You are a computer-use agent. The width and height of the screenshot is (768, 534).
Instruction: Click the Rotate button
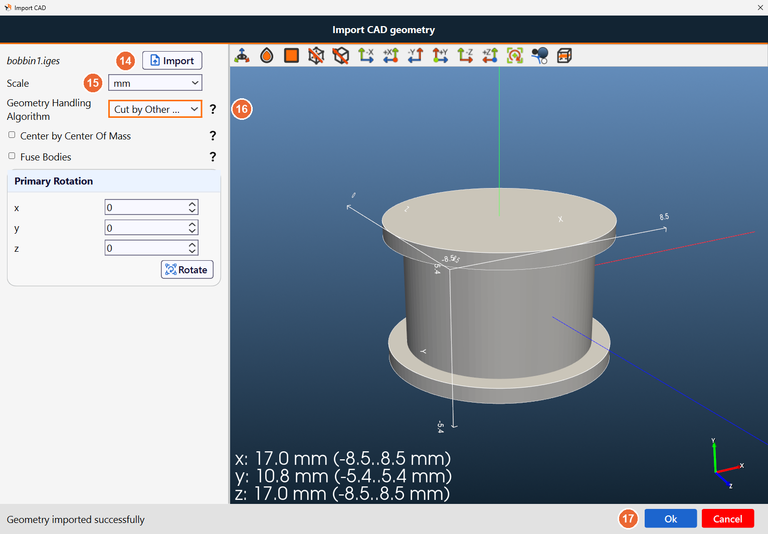(x=187, y=270)
